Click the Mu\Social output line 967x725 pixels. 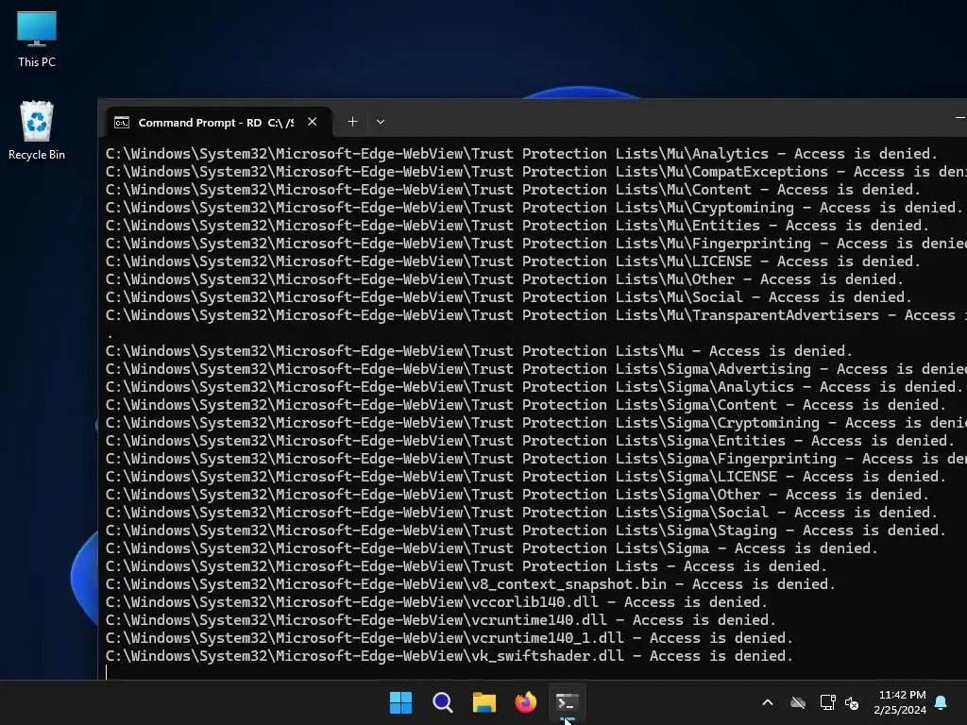coord(509,297)
